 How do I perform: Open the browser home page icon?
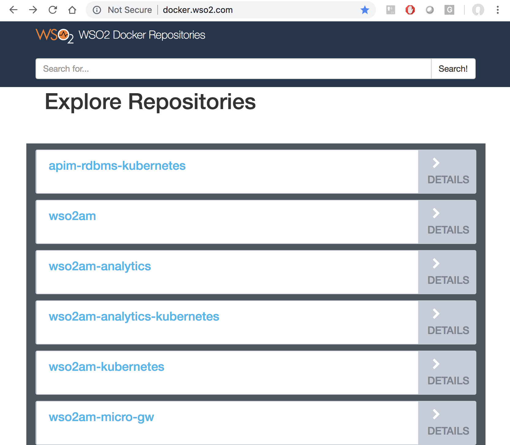(72, 10)
